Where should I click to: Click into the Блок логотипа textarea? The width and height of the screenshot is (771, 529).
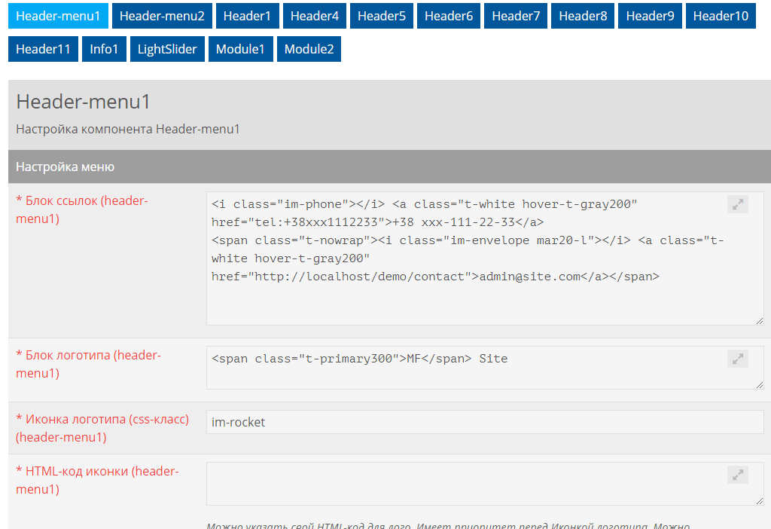(467, 375)
